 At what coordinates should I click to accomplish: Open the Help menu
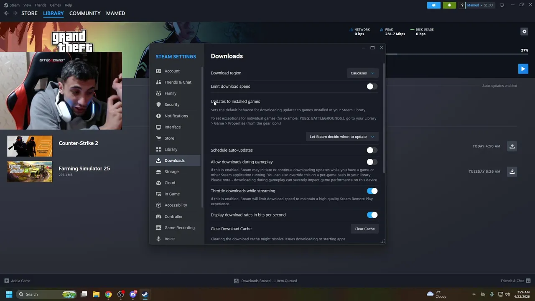tap(68, 5)
